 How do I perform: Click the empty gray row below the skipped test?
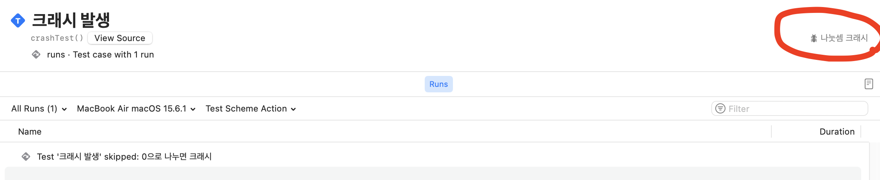(433, 173)
